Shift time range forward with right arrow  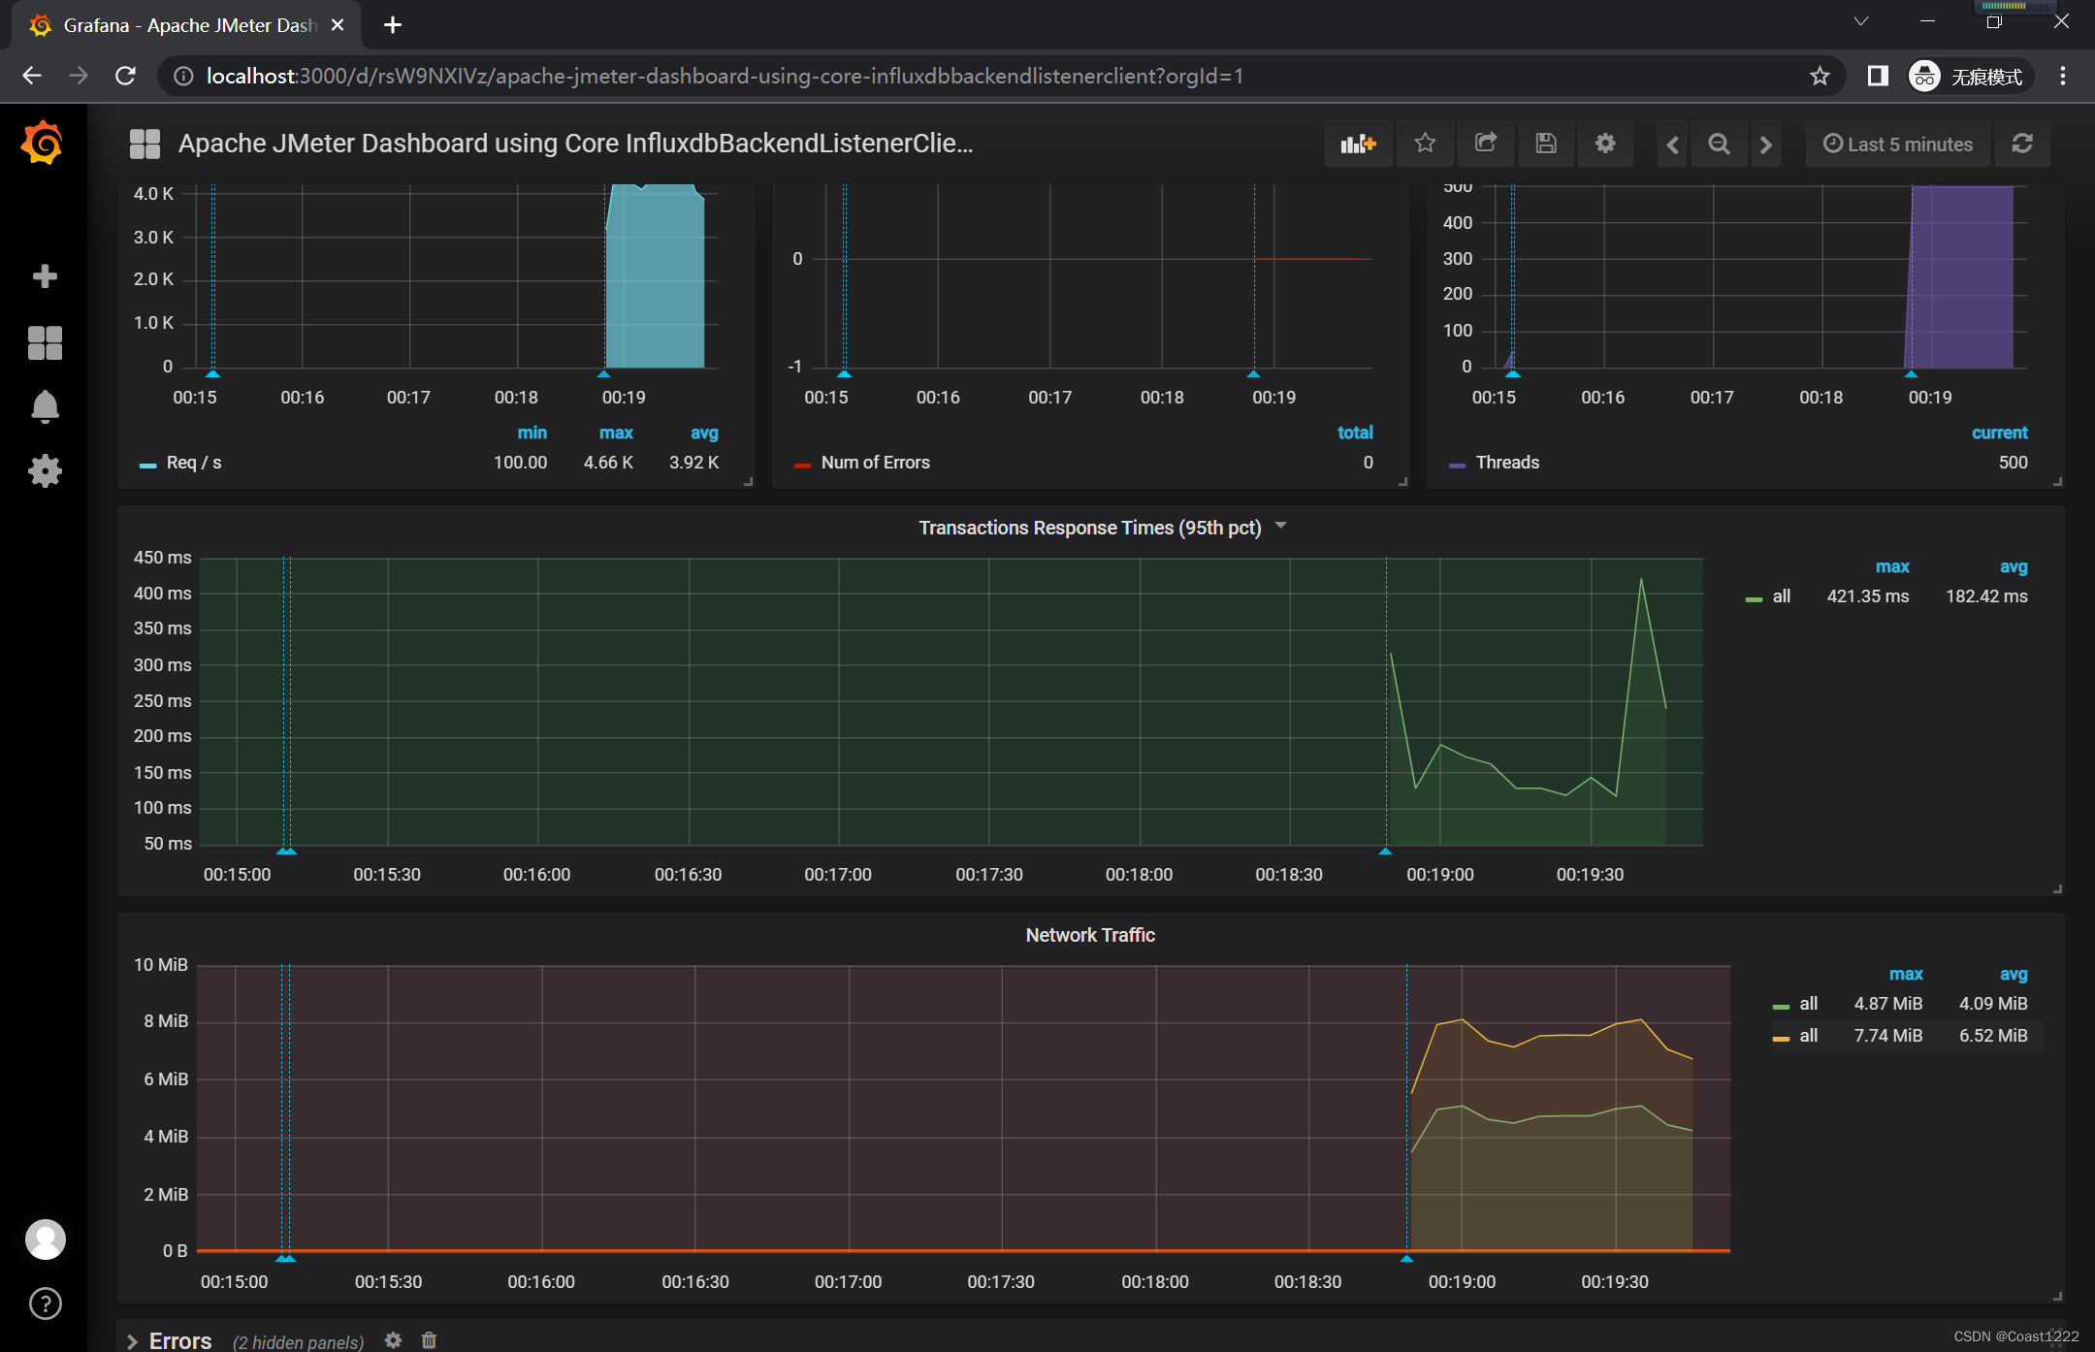(1766, 145)
